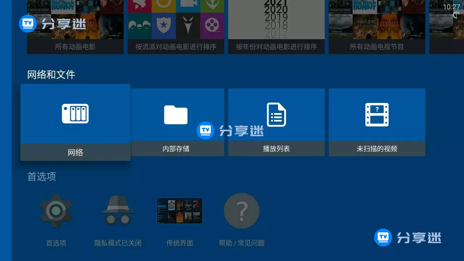Open 所有动画电视节目 tile
This screenshot has width=464, height=261.
[377, 27]
